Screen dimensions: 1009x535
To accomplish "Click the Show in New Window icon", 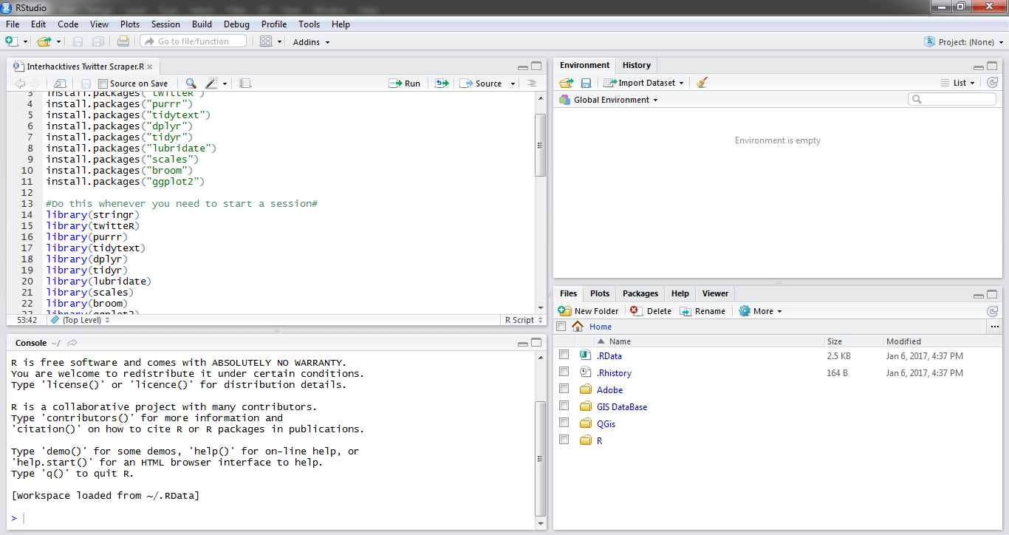I will click(x=61, y=84).
